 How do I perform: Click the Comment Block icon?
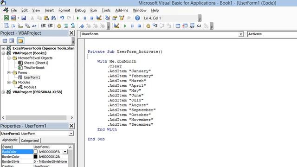[66, 26]
